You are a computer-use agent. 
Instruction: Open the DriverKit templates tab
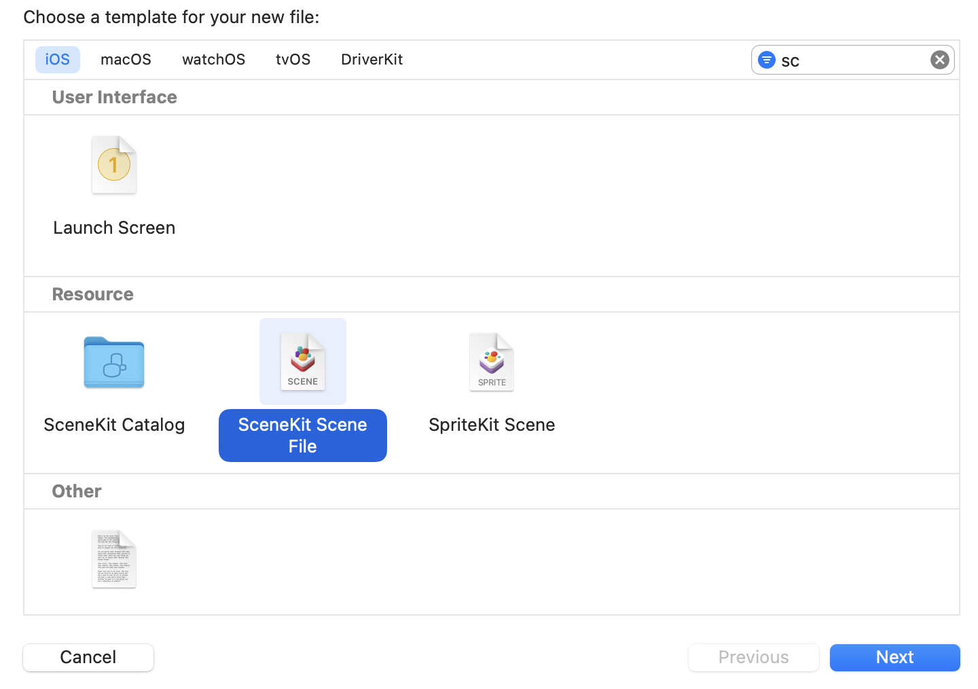click(372, 60)
